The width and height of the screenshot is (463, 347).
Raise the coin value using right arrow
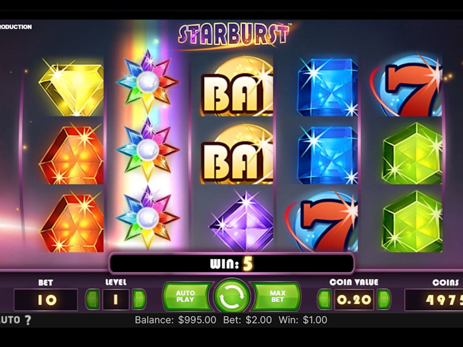click(384, 299)
